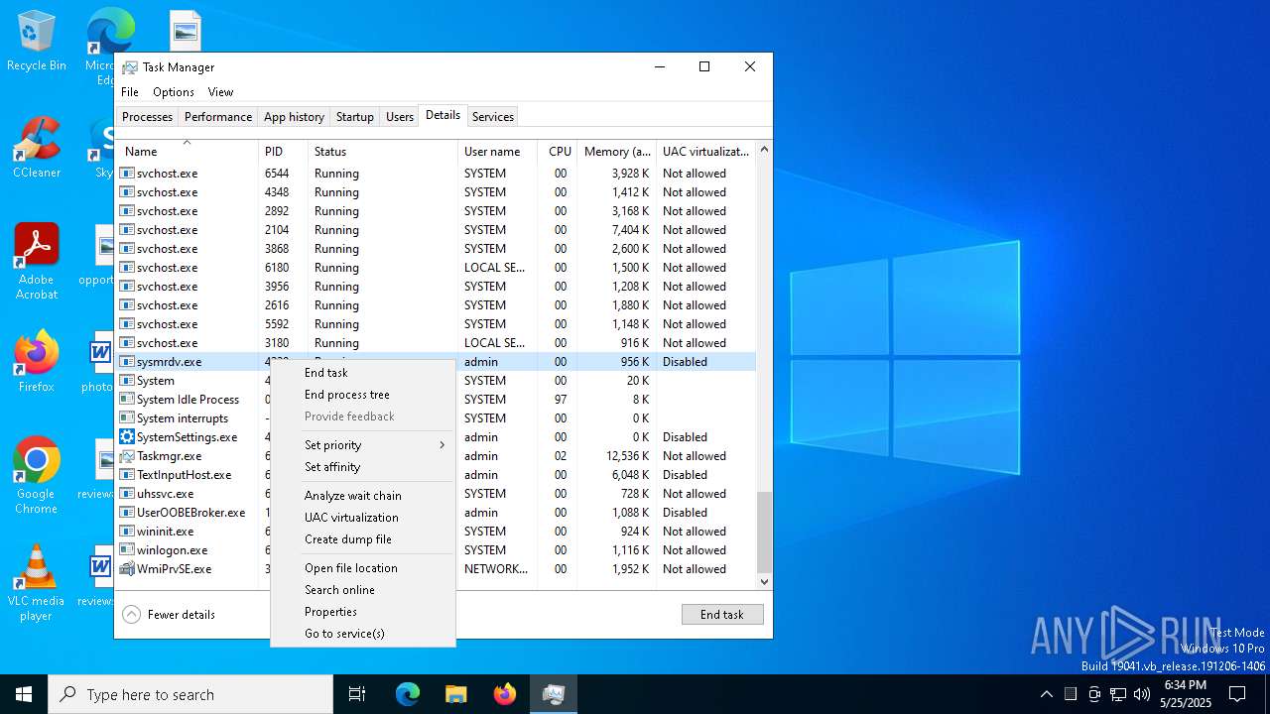The width and height of the screenshot is (1270, 714).
Task: Open the Options menu
Action: (174, 92)
